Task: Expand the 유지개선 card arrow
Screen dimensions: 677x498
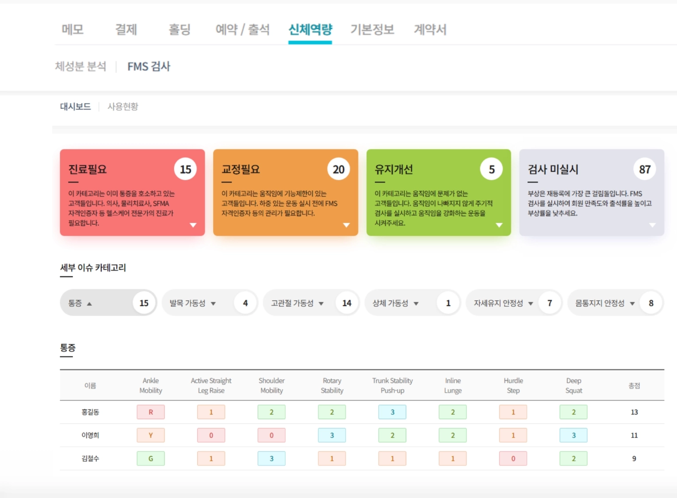Action: click(499, 225)
